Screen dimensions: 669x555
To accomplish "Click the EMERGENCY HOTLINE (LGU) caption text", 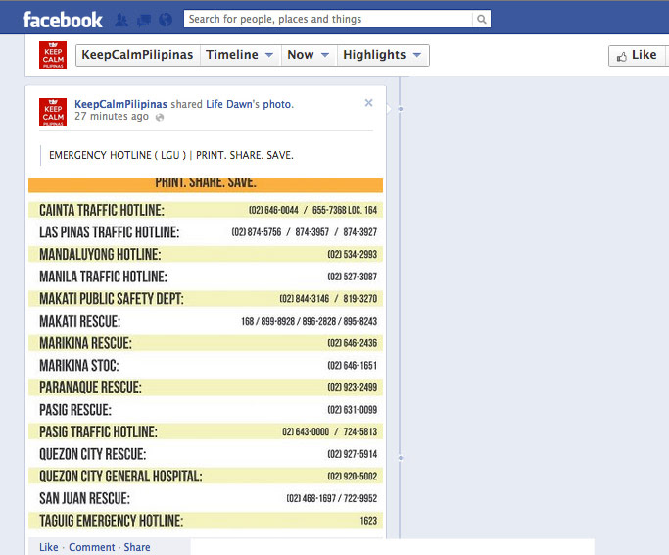I will point(171,155).
